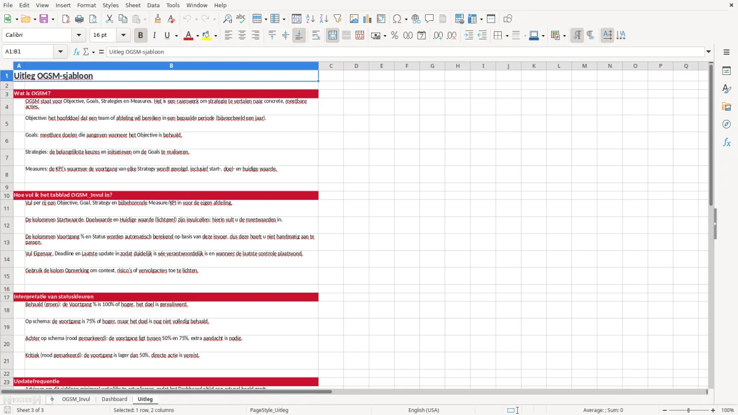Click Sheet 3 of 3 status text

point(30,410)
